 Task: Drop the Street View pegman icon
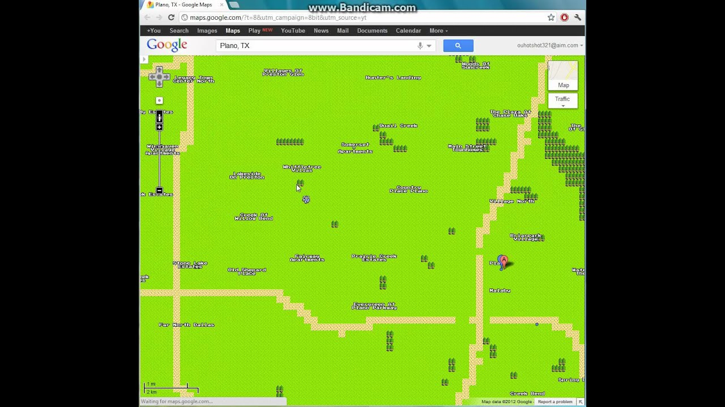click(159, 117)
